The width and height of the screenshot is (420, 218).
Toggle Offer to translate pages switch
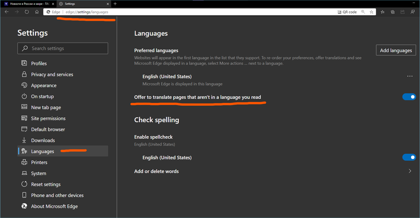click(409, 97)
